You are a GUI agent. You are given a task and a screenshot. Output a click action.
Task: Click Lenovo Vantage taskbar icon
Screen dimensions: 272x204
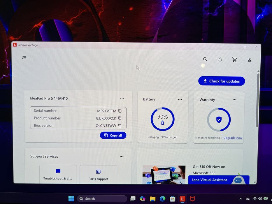182,199
